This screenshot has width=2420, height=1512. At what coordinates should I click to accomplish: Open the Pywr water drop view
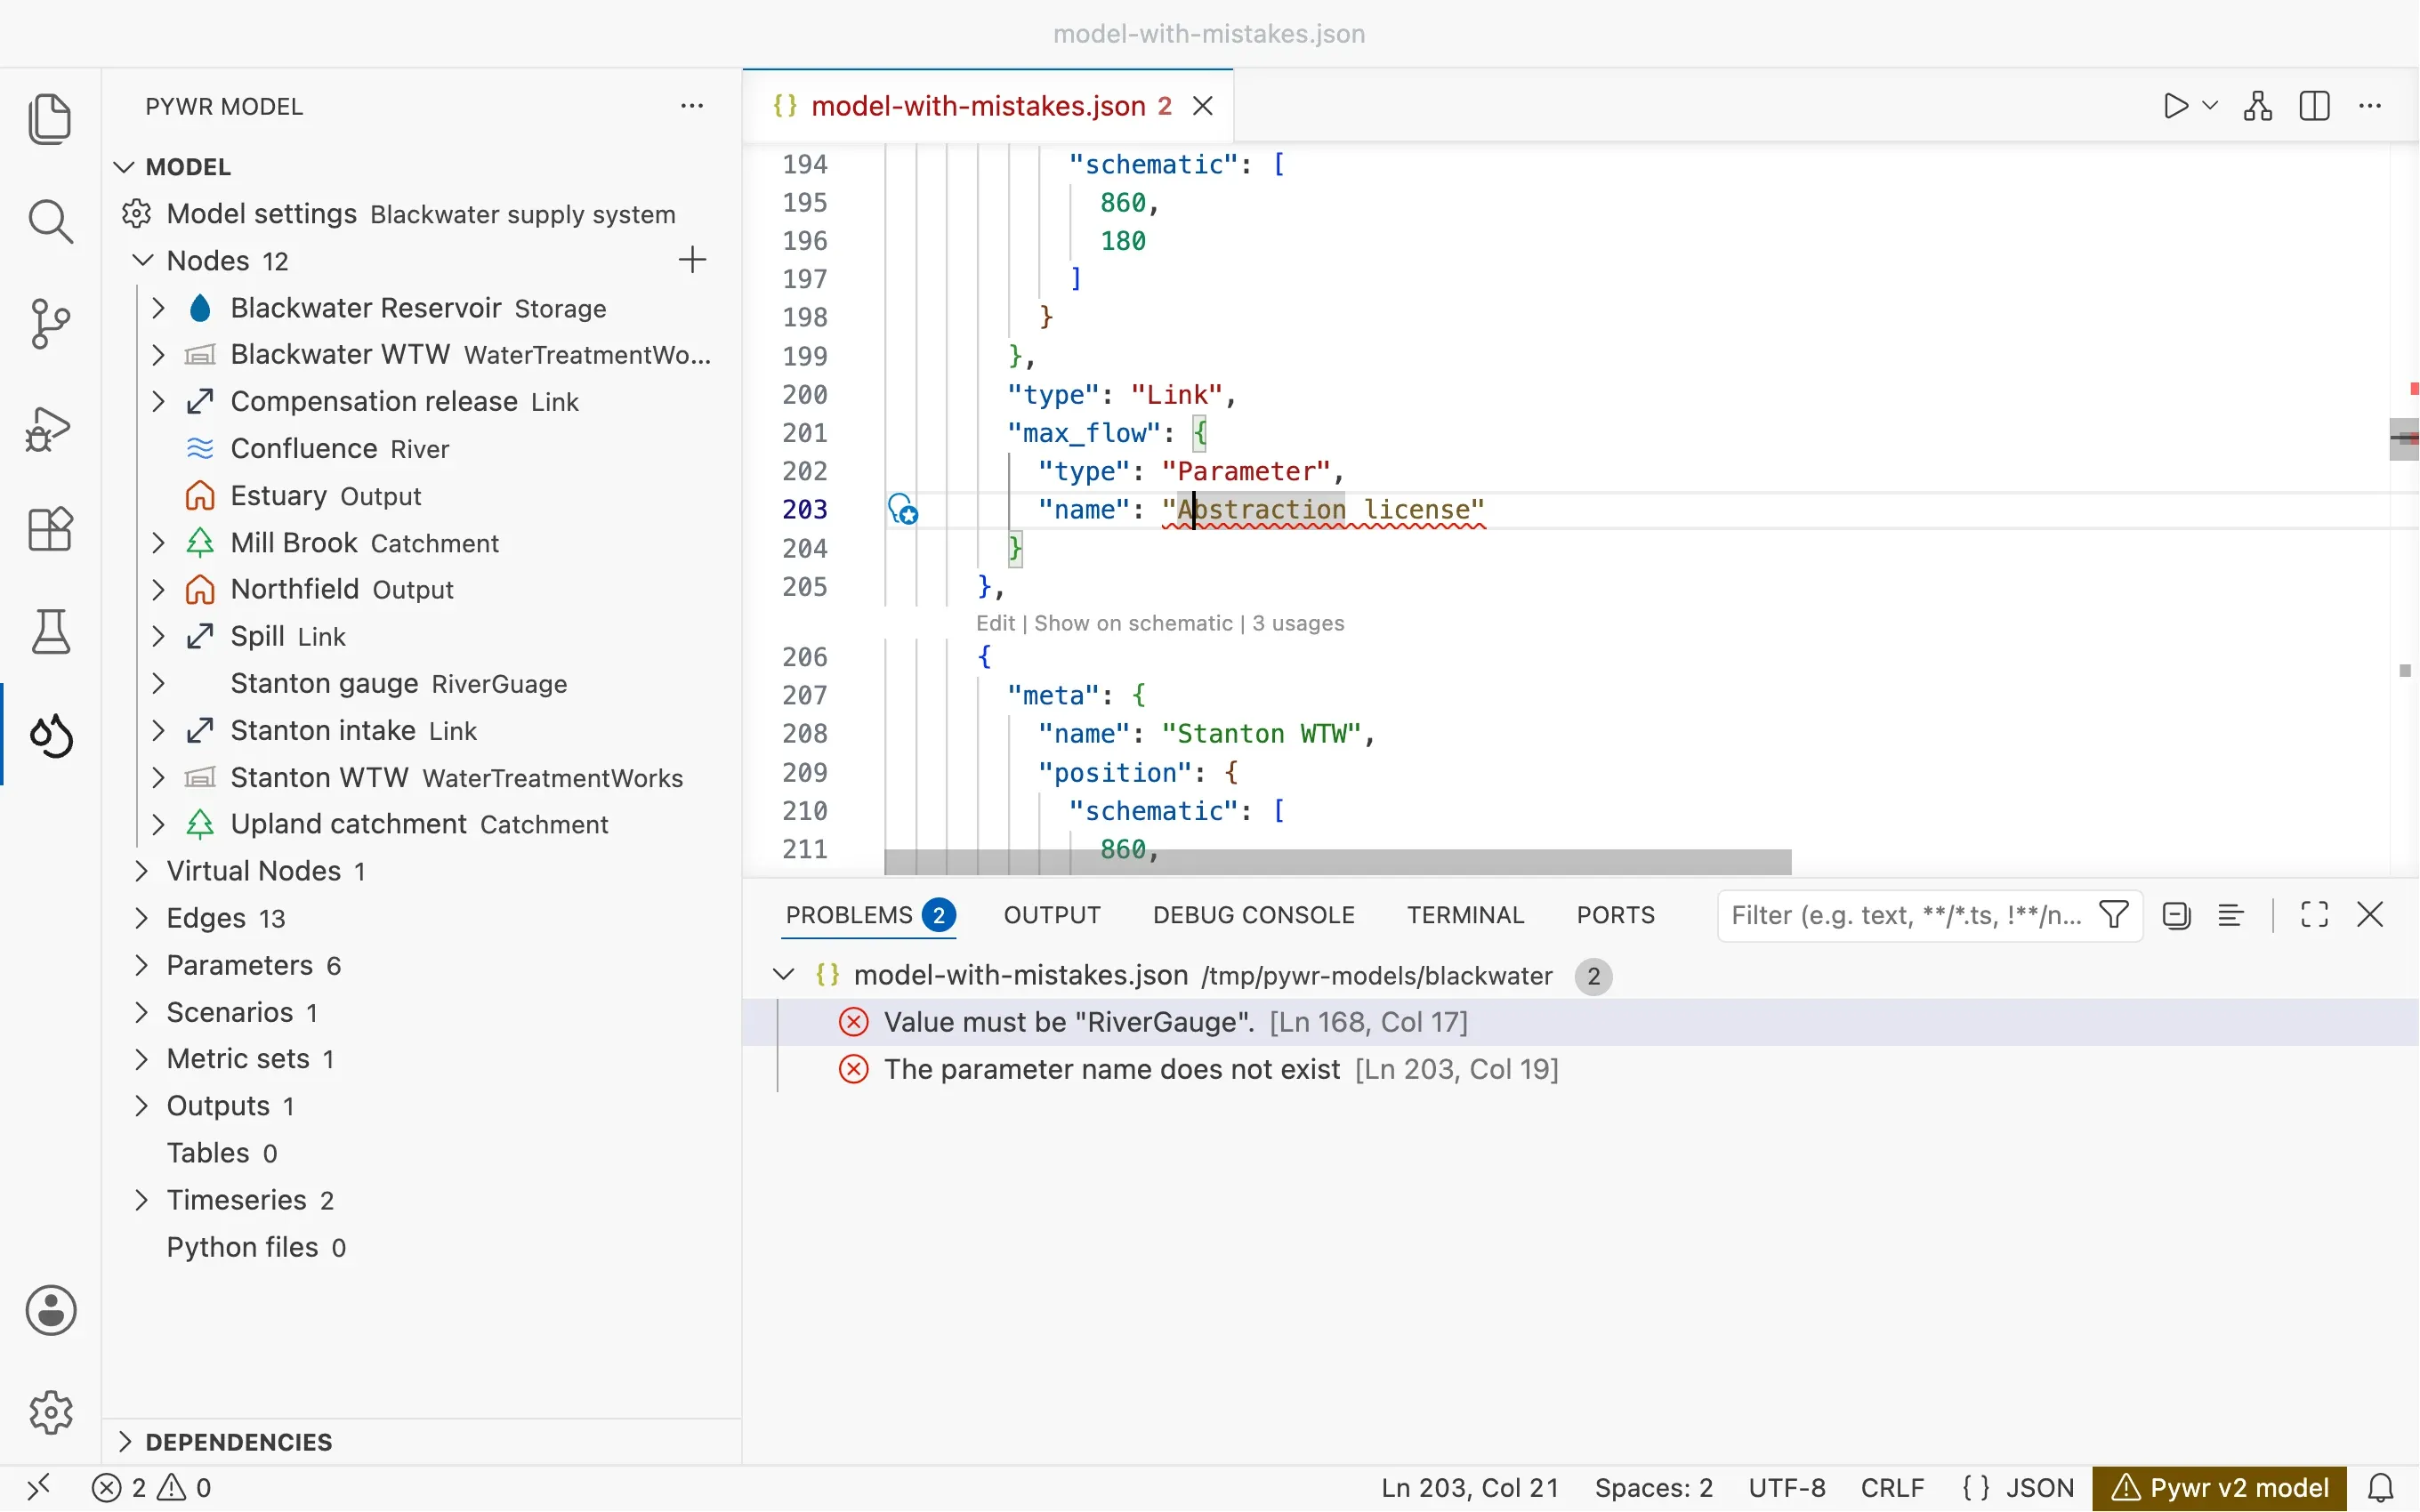click(50, 735)
